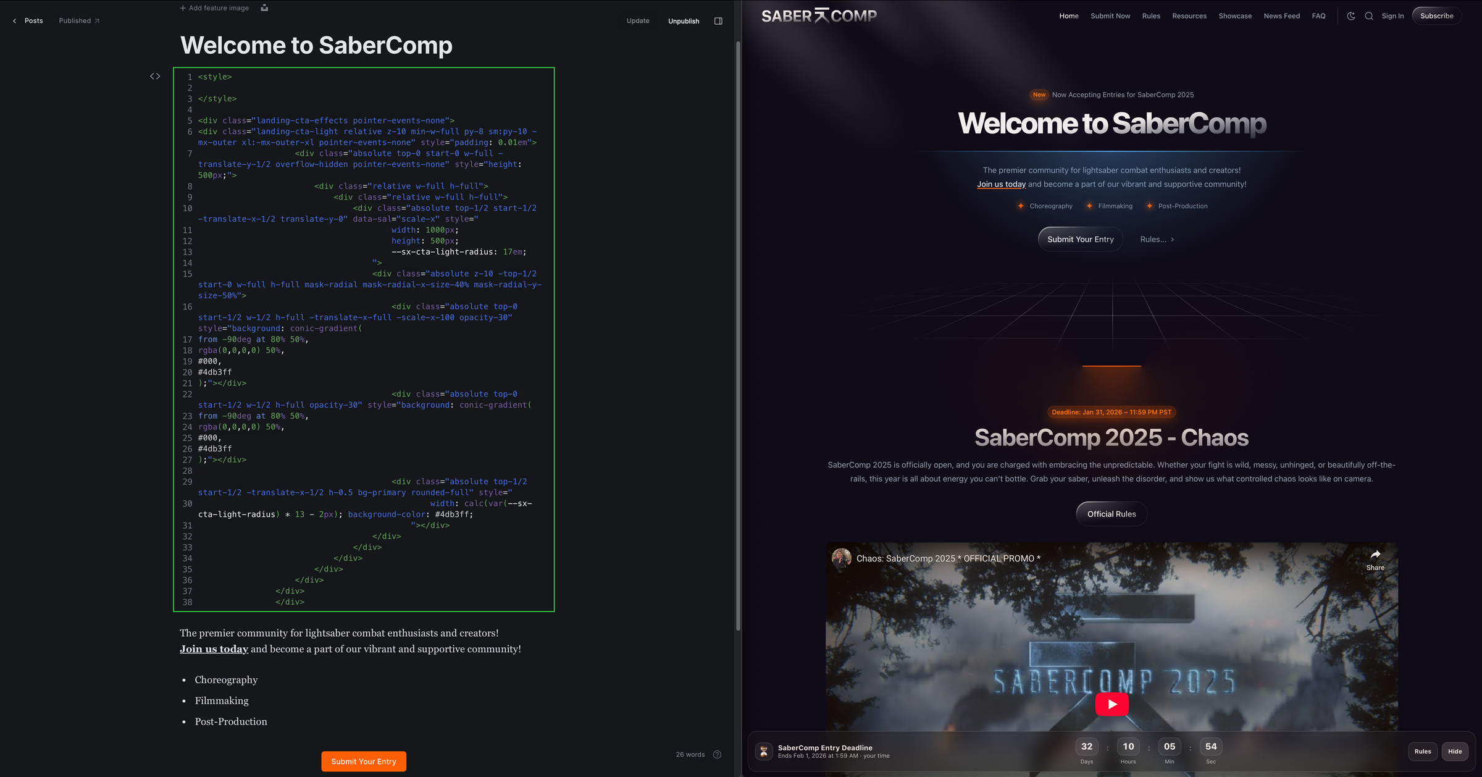Click the back arrow beside Posts

[14, 20]
